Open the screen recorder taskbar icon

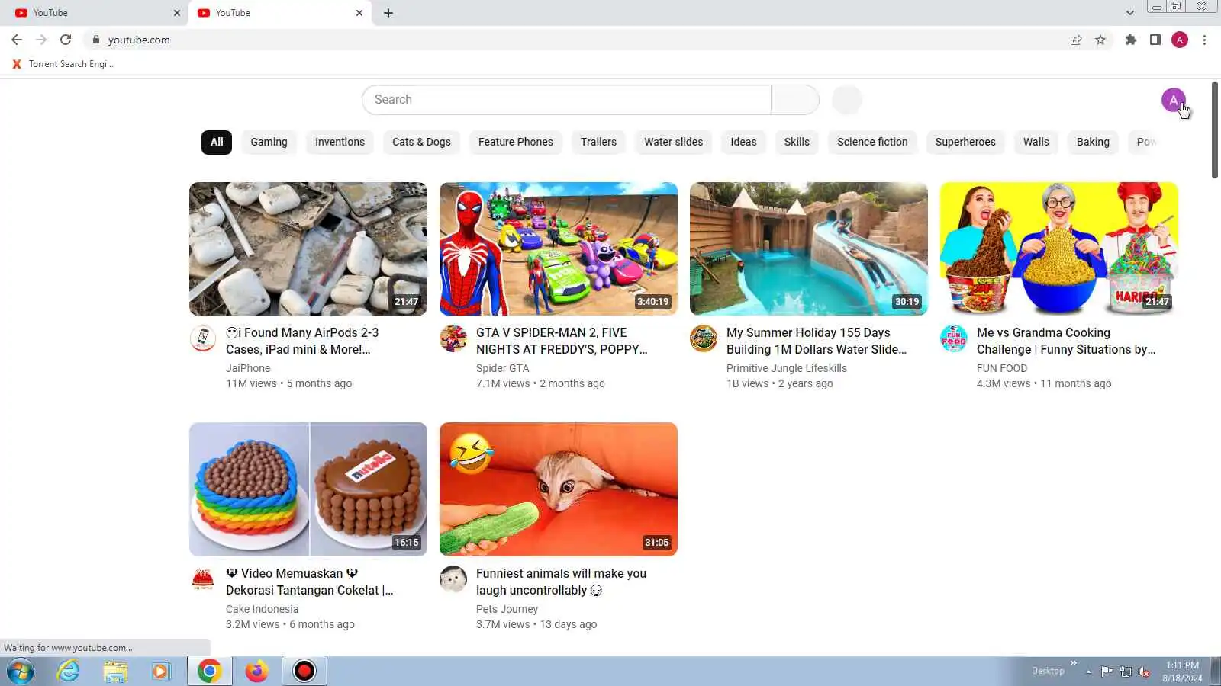coord(304,671)
